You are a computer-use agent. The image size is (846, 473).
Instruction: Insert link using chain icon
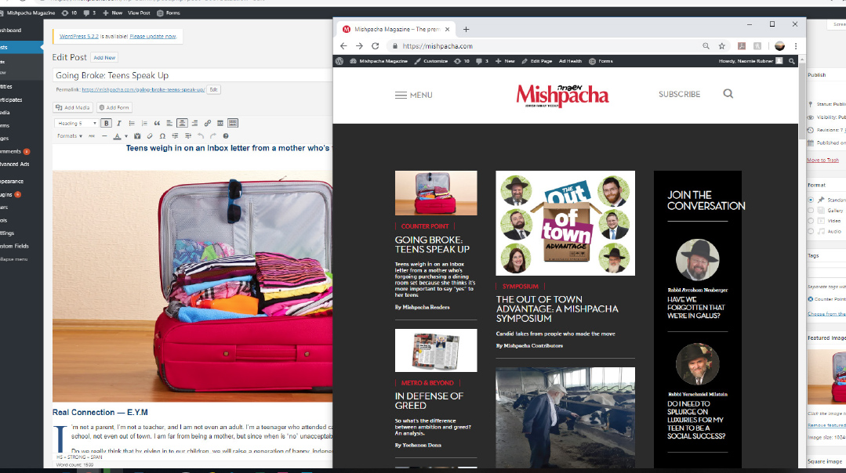click(x=207, y=124)
